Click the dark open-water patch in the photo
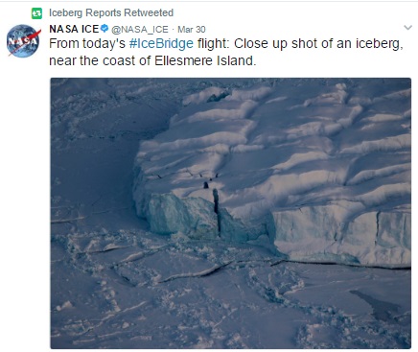Screen dimensions: 418x352 point(379,305)
